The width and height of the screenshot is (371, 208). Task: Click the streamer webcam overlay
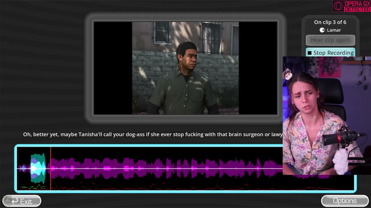click(327, 116)
